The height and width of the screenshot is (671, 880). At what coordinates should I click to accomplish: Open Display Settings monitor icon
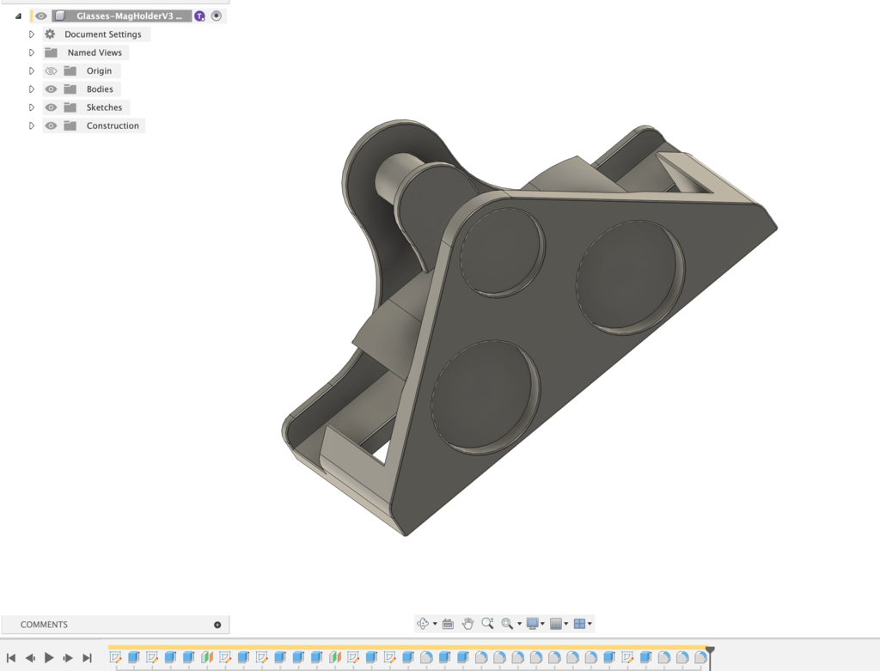(x=533, y=624)
